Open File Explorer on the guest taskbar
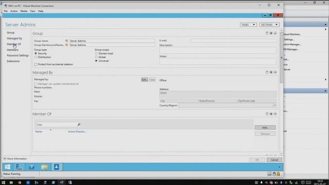 [x=45, y=167]
